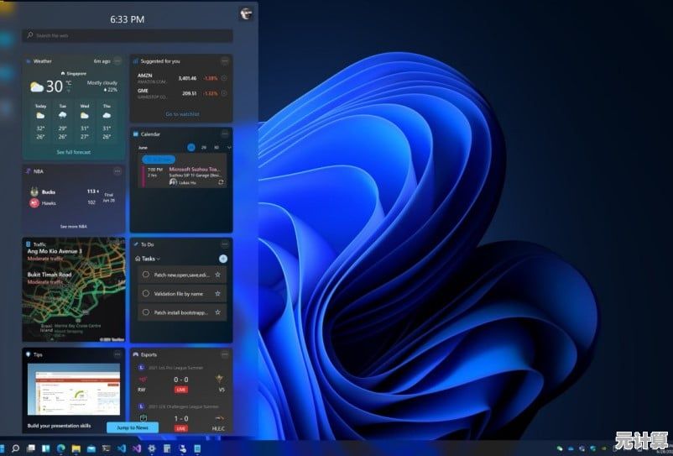Mark Patch install bootstrapp task complete
673x456 pixels.
(x=146, y=312)
